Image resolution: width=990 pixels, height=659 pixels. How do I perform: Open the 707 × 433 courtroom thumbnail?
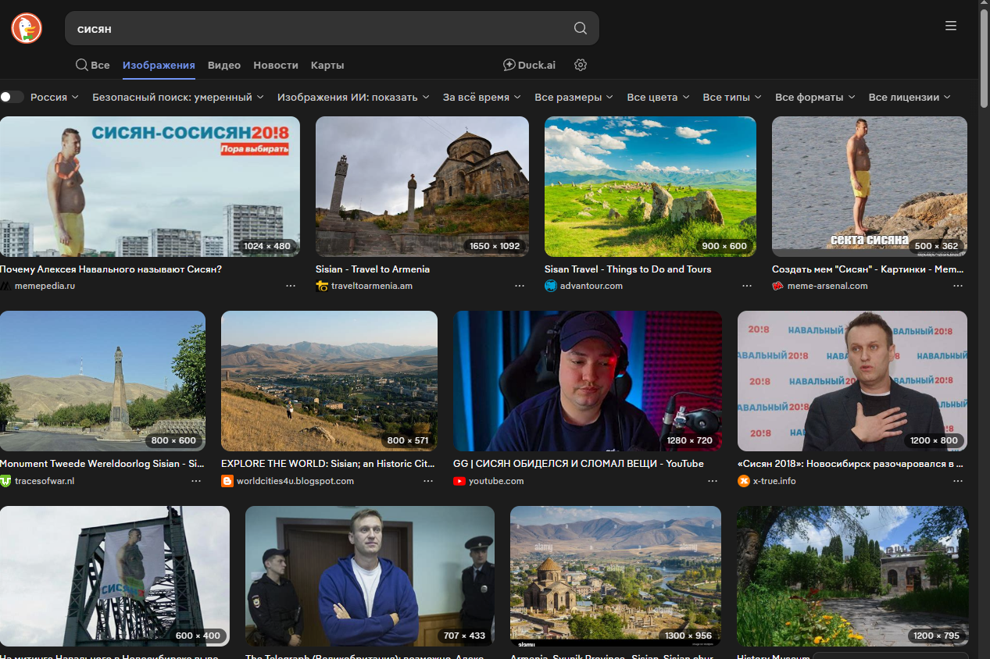click(x=370, y=576)
